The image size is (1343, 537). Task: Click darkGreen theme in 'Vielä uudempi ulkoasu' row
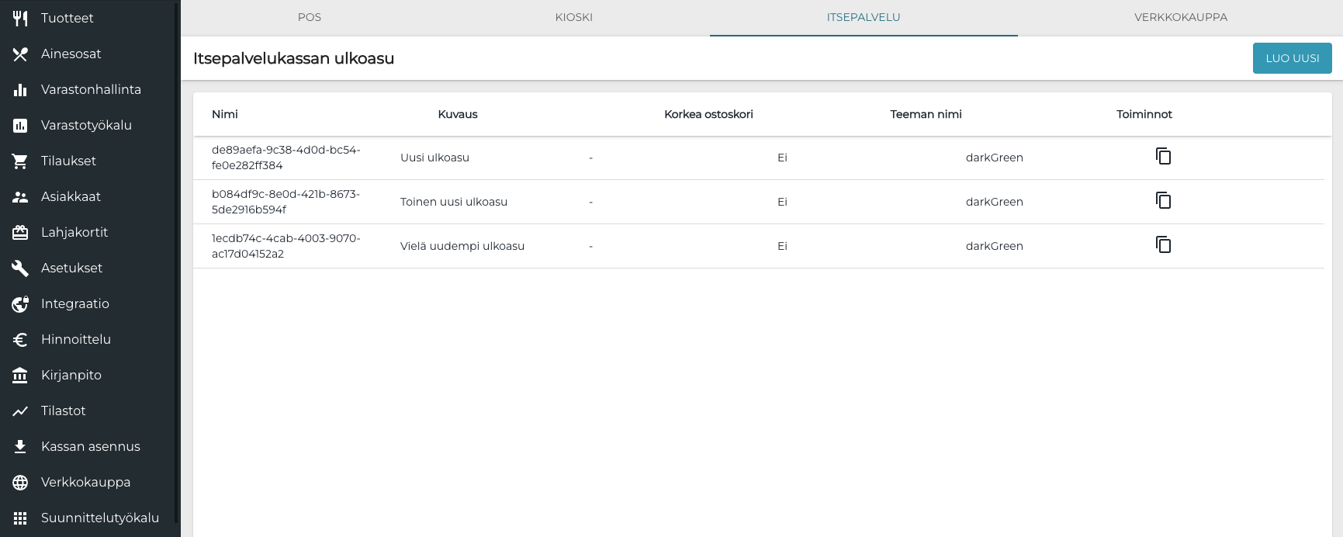tap(995, 246)
